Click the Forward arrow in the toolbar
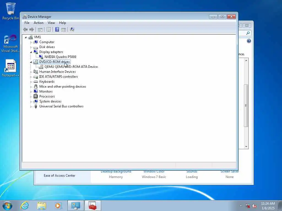The image size is (282, 211). coord(32,30)
